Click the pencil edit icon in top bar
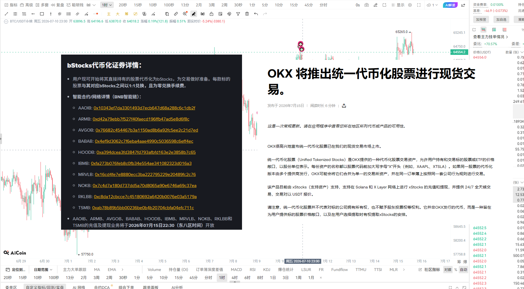 pos(376,5)
